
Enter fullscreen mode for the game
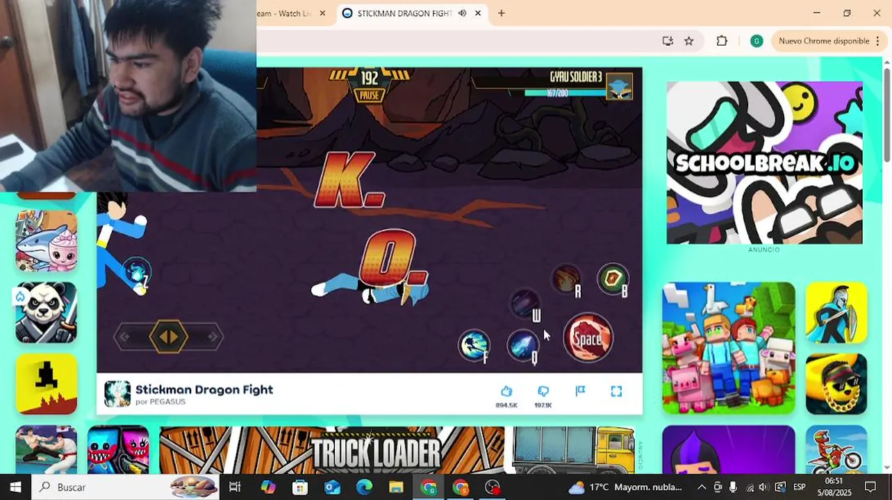pyautogui.click(x=616, y=392)
